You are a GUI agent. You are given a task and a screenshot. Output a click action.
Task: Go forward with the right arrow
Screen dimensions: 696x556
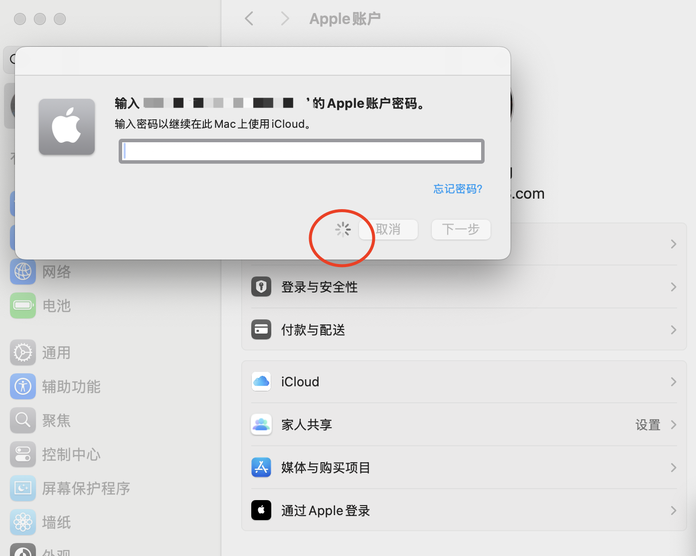tap(285, 19)
